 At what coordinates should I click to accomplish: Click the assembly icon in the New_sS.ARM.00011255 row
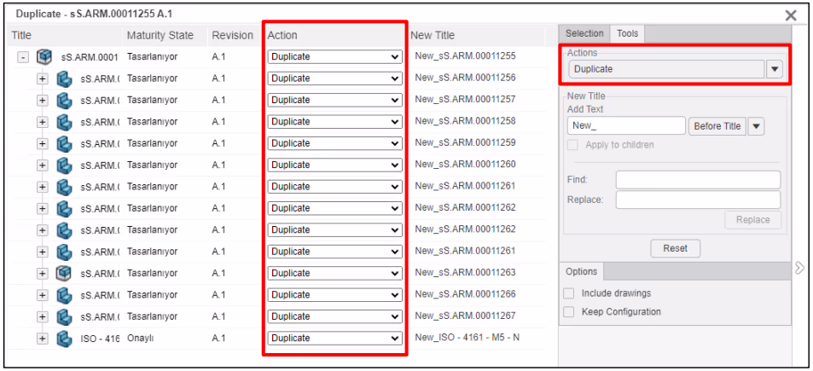pyautogui.click(x=44, y=56)
